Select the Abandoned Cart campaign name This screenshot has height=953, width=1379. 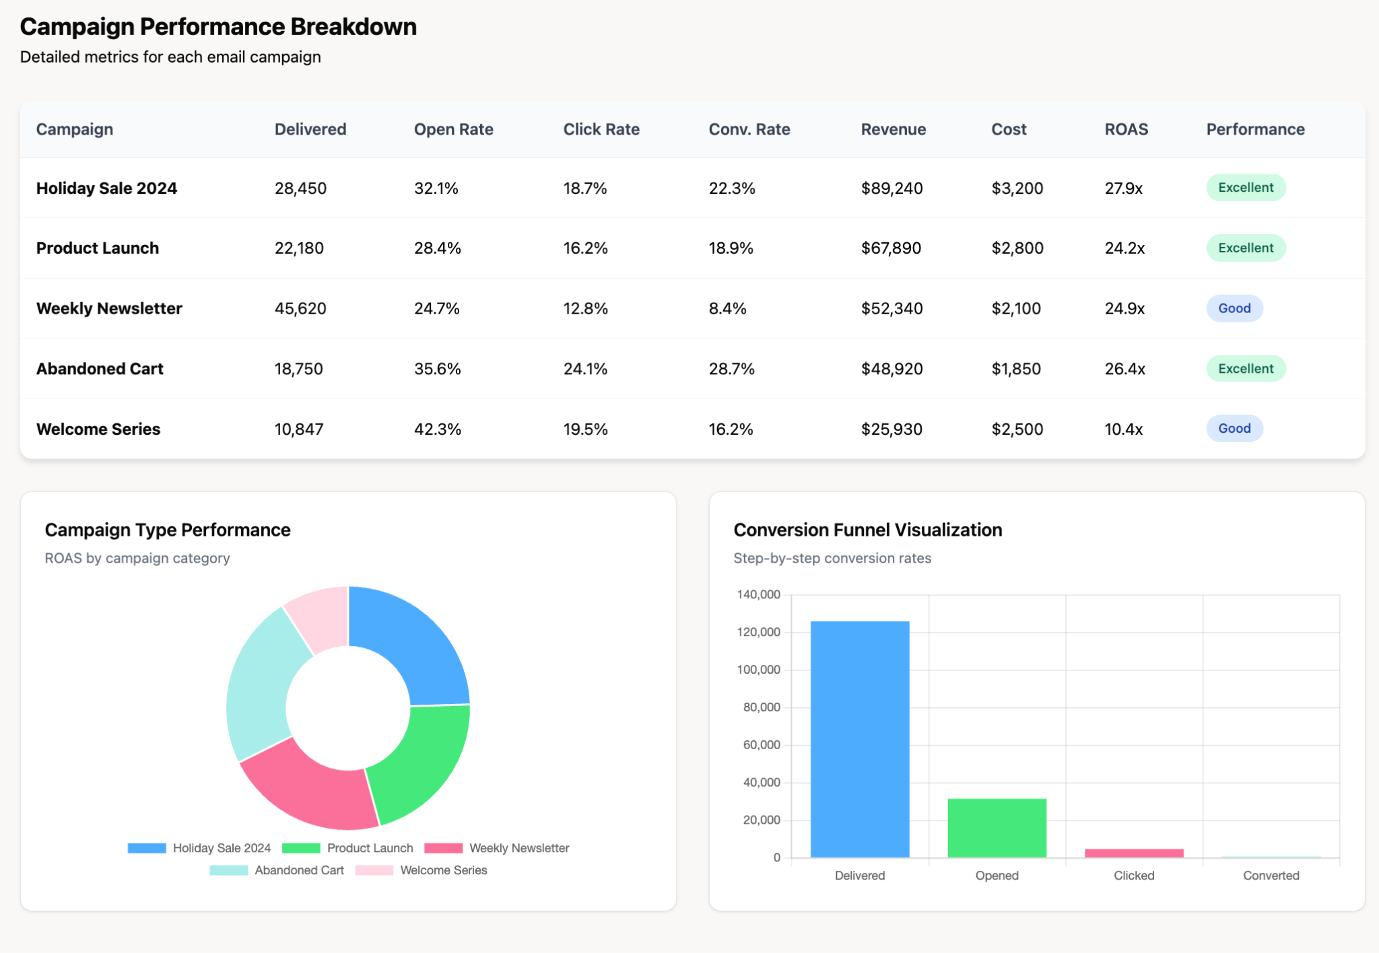100,369
